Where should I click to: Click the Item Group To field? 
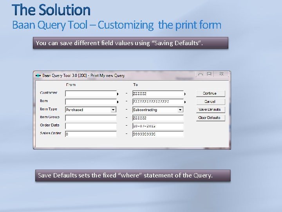coord(158,118)
